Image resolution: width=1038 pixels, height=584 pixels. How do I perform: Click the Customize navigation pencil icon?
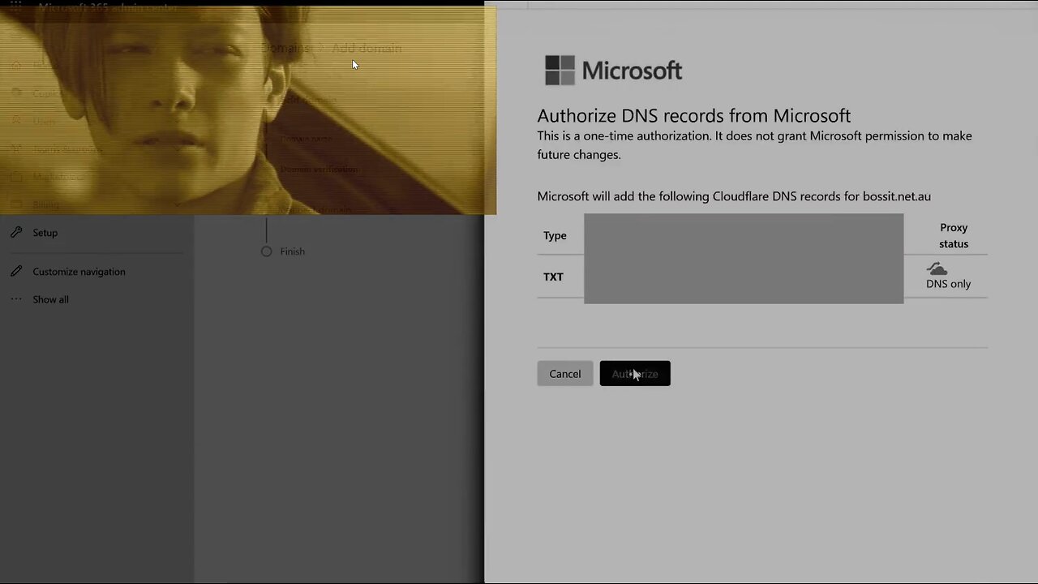16,271
